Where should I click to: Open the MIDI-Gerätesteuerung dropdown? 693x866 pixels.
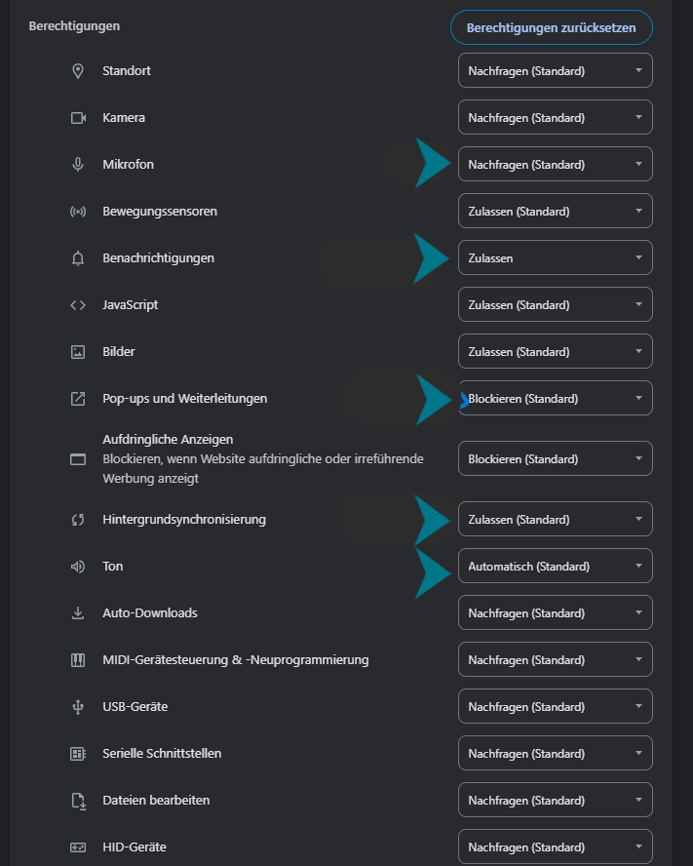click(555, 659)
